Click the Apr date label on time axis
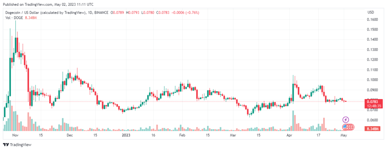 point(289,135)
